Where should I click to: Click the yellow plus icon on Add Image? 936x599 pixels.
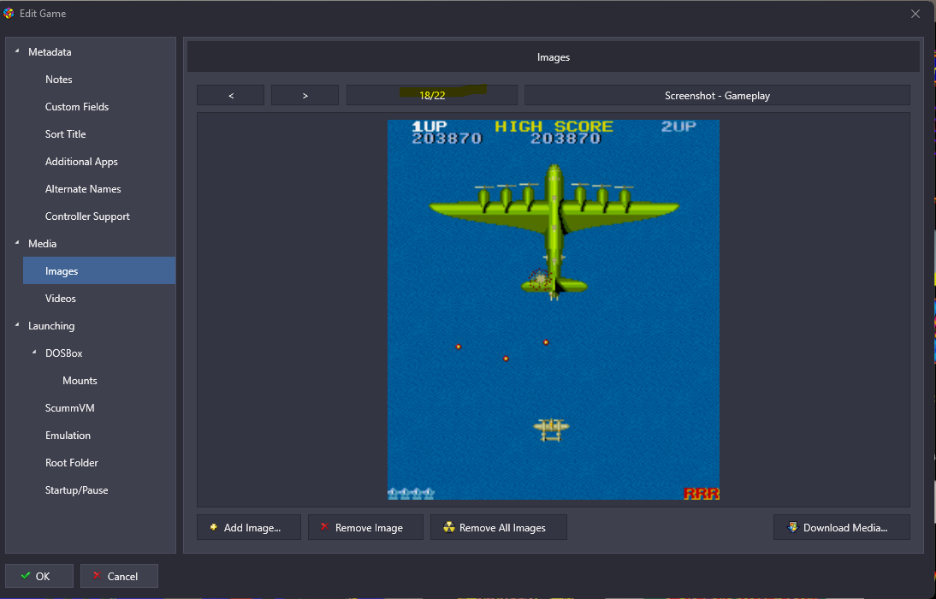pos(213,527)
